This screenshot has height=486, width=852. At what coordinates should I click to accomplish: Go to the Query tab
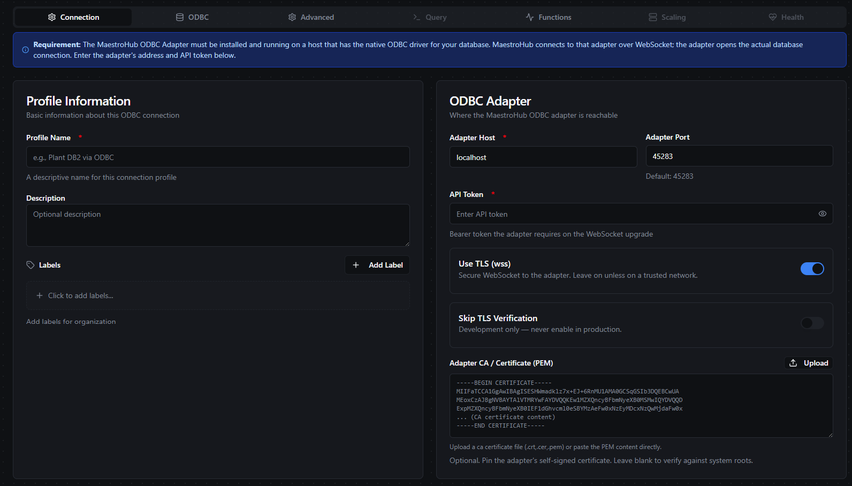pos(430,17)
